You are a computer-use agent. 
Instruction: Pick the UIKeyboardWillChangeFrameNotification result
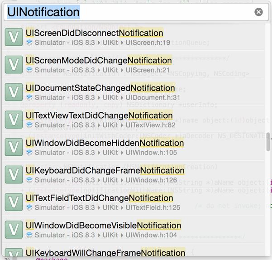pyautogui.click(x=105, y=253)
